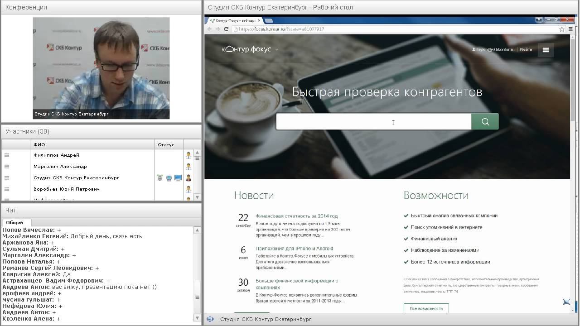Switch to the Контур-Фокус browser tab

pyautogui.click(x=235, y=20)
